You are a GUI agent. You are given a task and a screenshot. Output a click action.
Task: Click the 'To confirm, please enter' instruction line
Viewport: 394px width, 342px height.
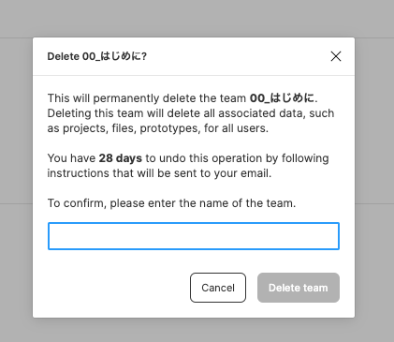pos(171,203)
